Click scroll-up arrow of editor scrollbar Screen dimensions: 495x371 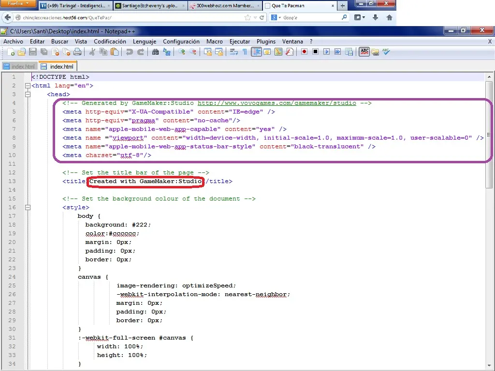[x=489, y=77]
